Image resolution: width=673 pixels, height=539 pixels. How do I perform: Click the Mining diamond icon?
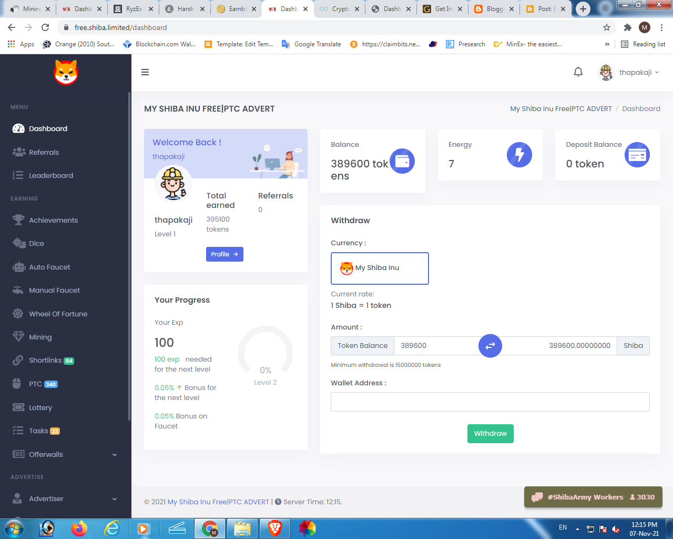tap(18, 337)
